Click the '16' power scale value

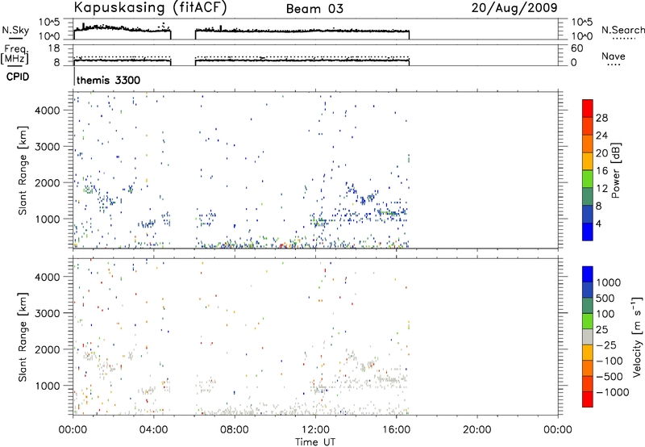coord(601,171)
